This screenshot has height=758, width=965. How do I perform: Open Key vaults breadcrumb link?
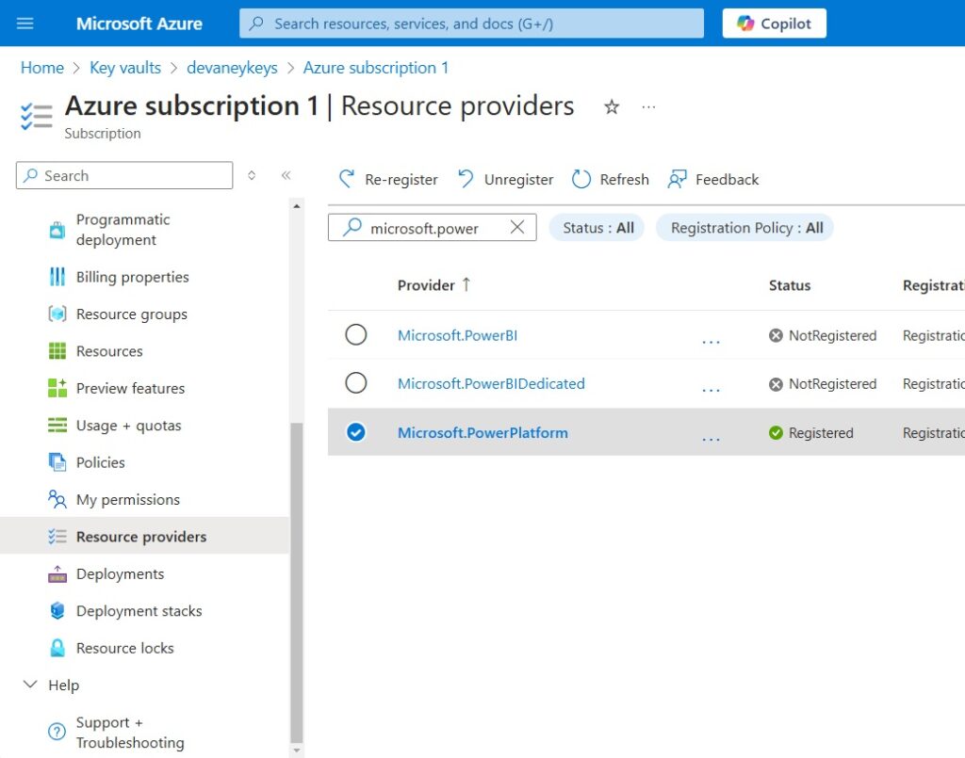coord(125,68)
